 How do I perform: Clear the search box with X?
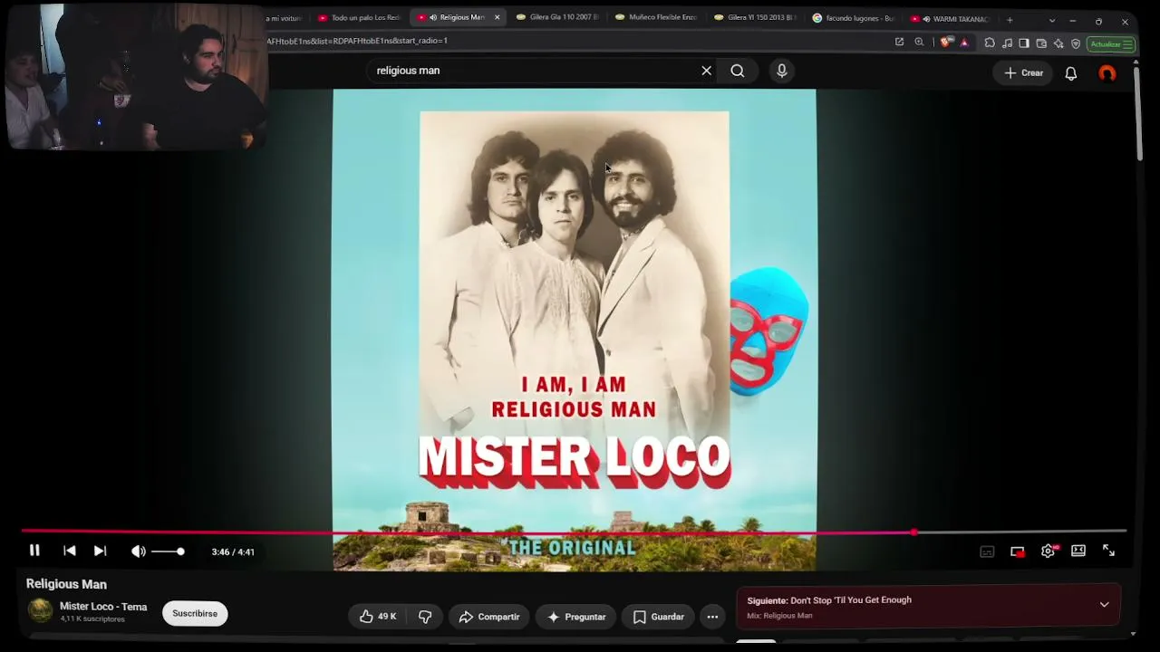point(707,71)
